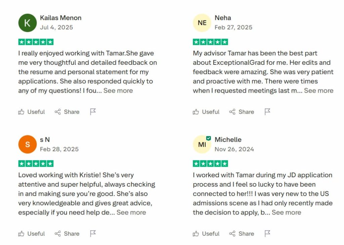Expand Neha's review with See more
Viewport: 344px width, 245px height.
pos(318,91)
